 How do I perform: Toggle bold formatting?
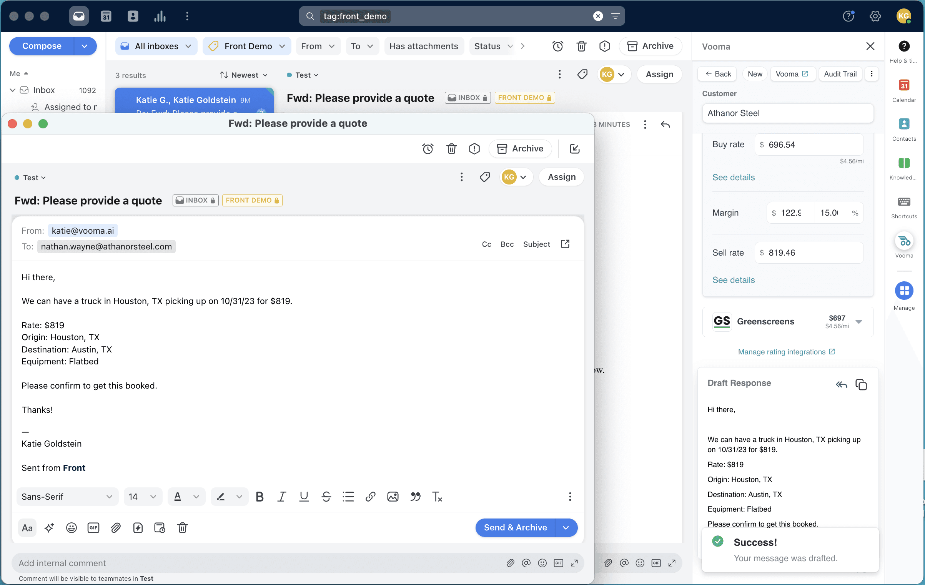260,497
